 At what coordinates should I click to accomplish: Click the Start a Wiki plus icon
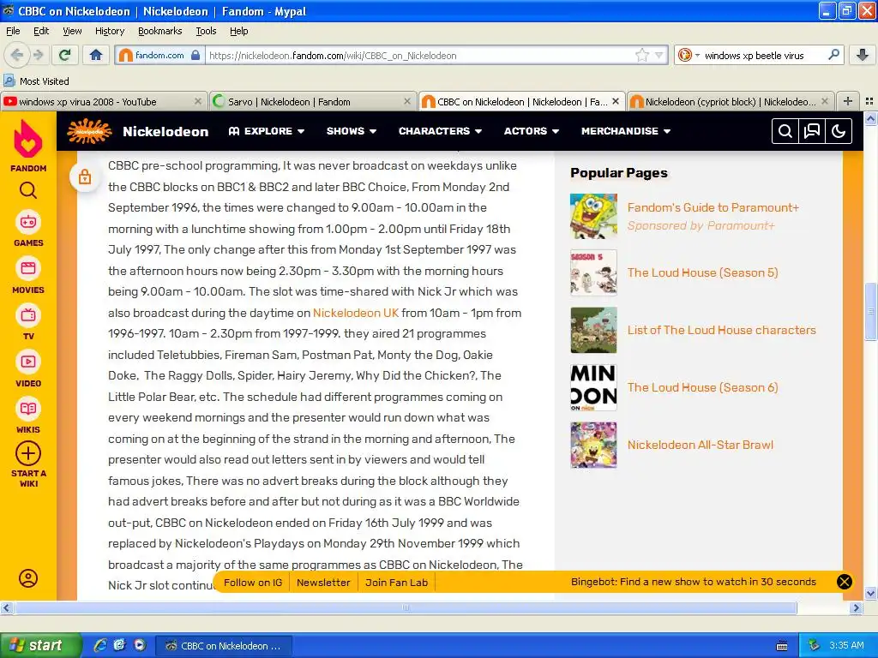(x=28, y=454)
